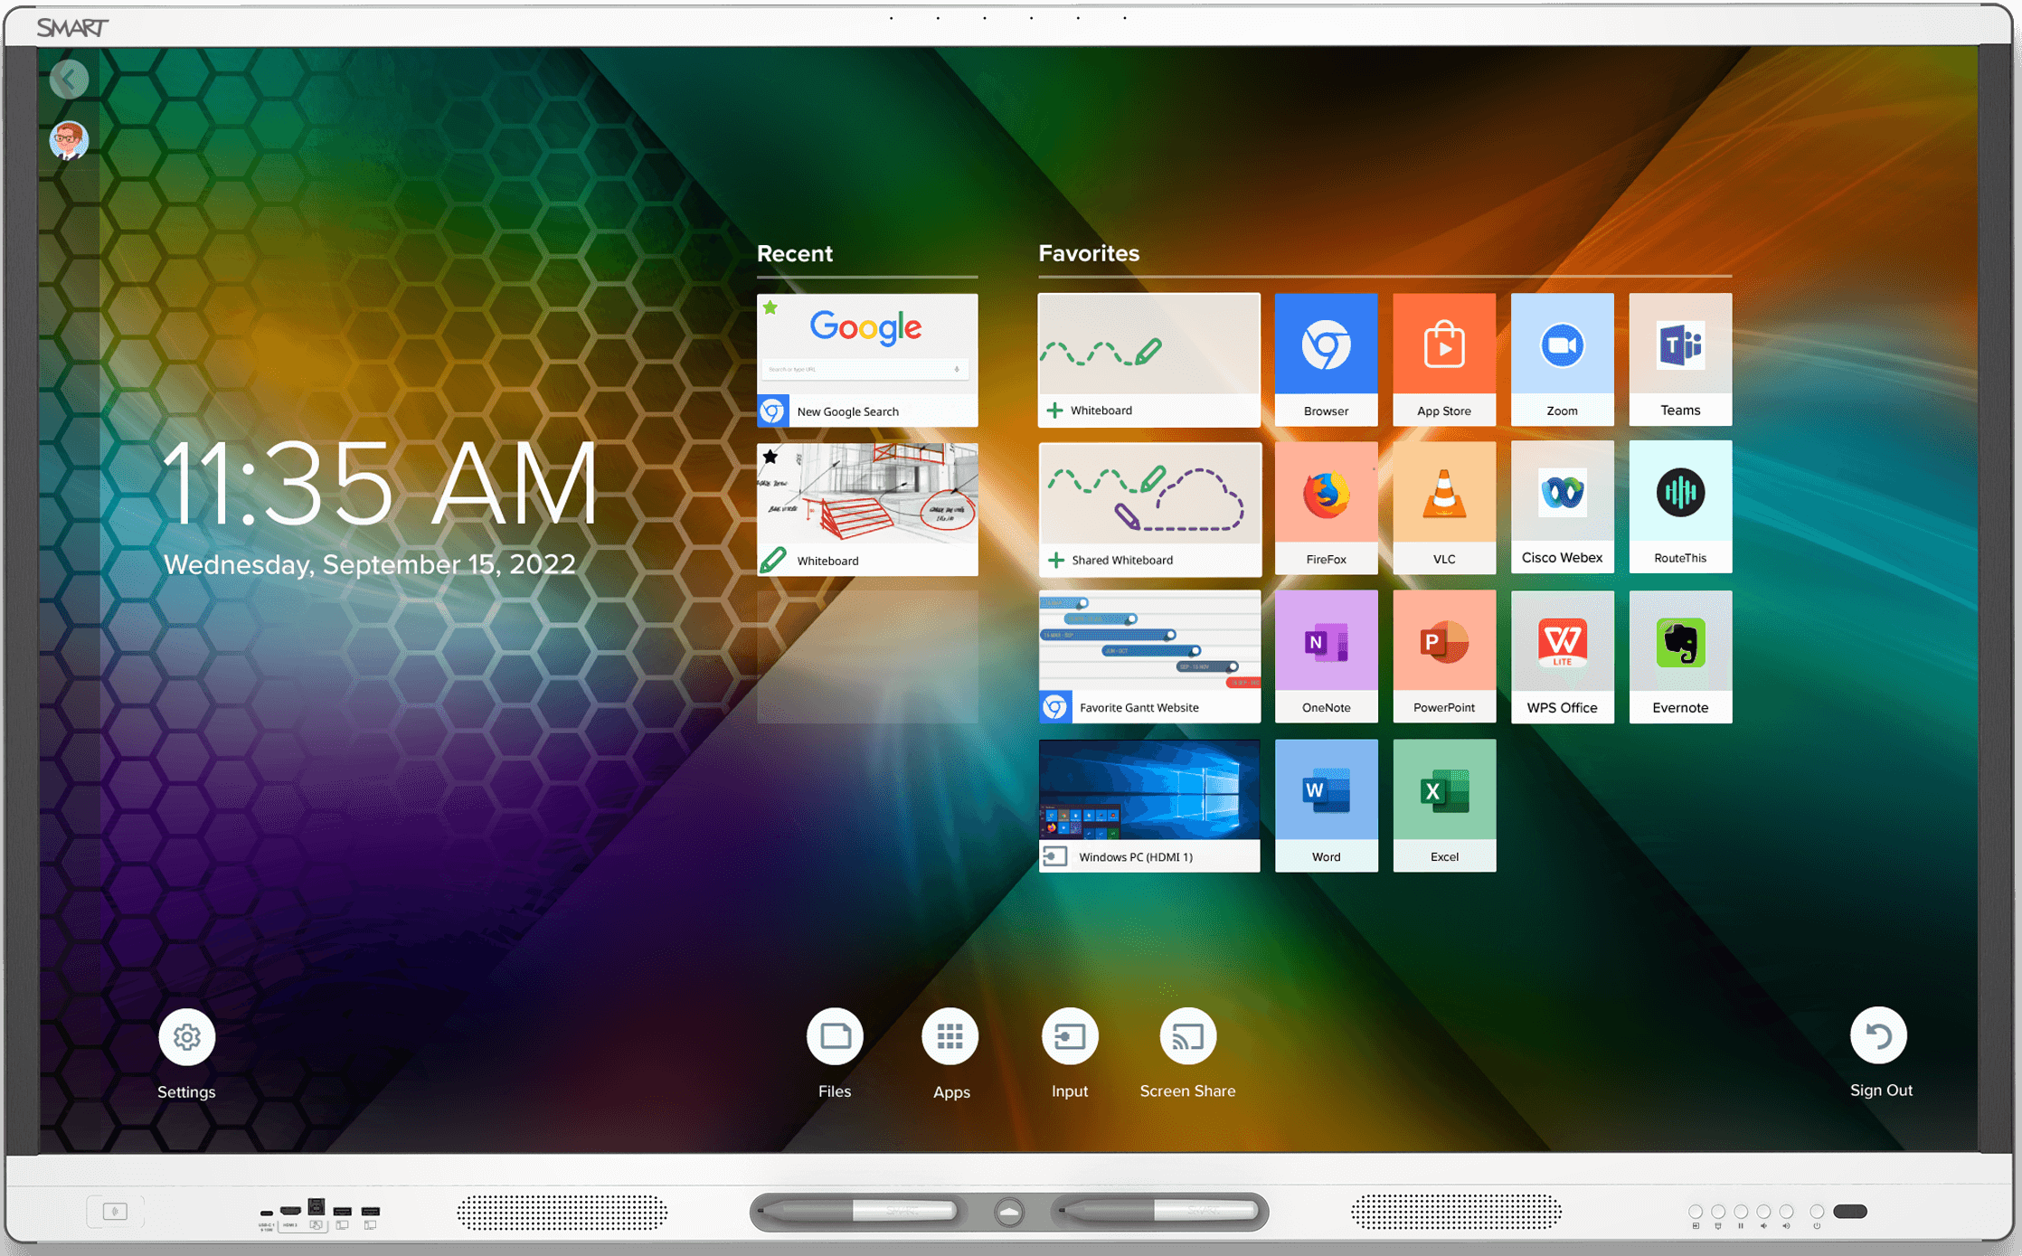This screenshot has height=1256, width=2022.
Task: Launch PowerPoint
Action: click(x=1444, y=656)
